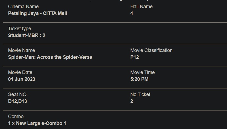The width and height of the screenshot is (227, 129).
Task: Click the "Seat NO." label
Action: (x=18, y=94)
